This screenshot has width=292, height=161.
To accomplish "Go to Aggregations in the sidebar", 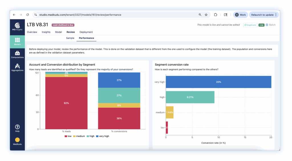I will tap(17, 67).
